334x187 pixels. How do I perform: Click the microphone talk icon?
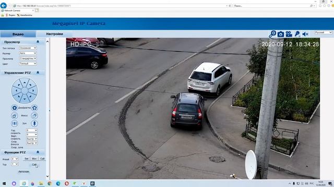(297, 34)
